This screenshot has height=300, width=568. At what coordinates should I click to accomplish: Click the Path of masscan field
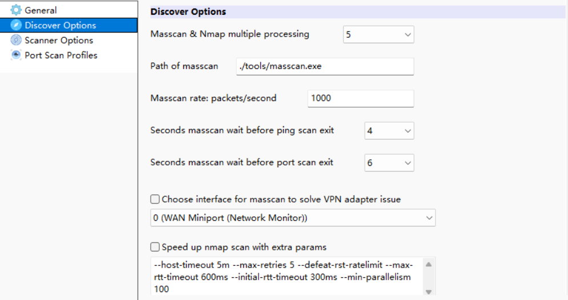tap(325, 66)
